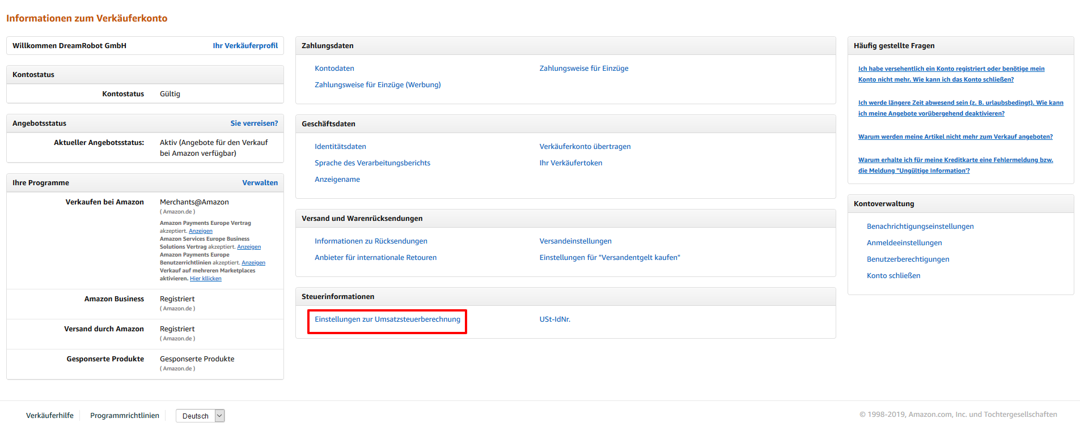Click Registriert beside Versand durch Amazon
This screenshot has width=1080, height=448.
[x=177, y=329]
